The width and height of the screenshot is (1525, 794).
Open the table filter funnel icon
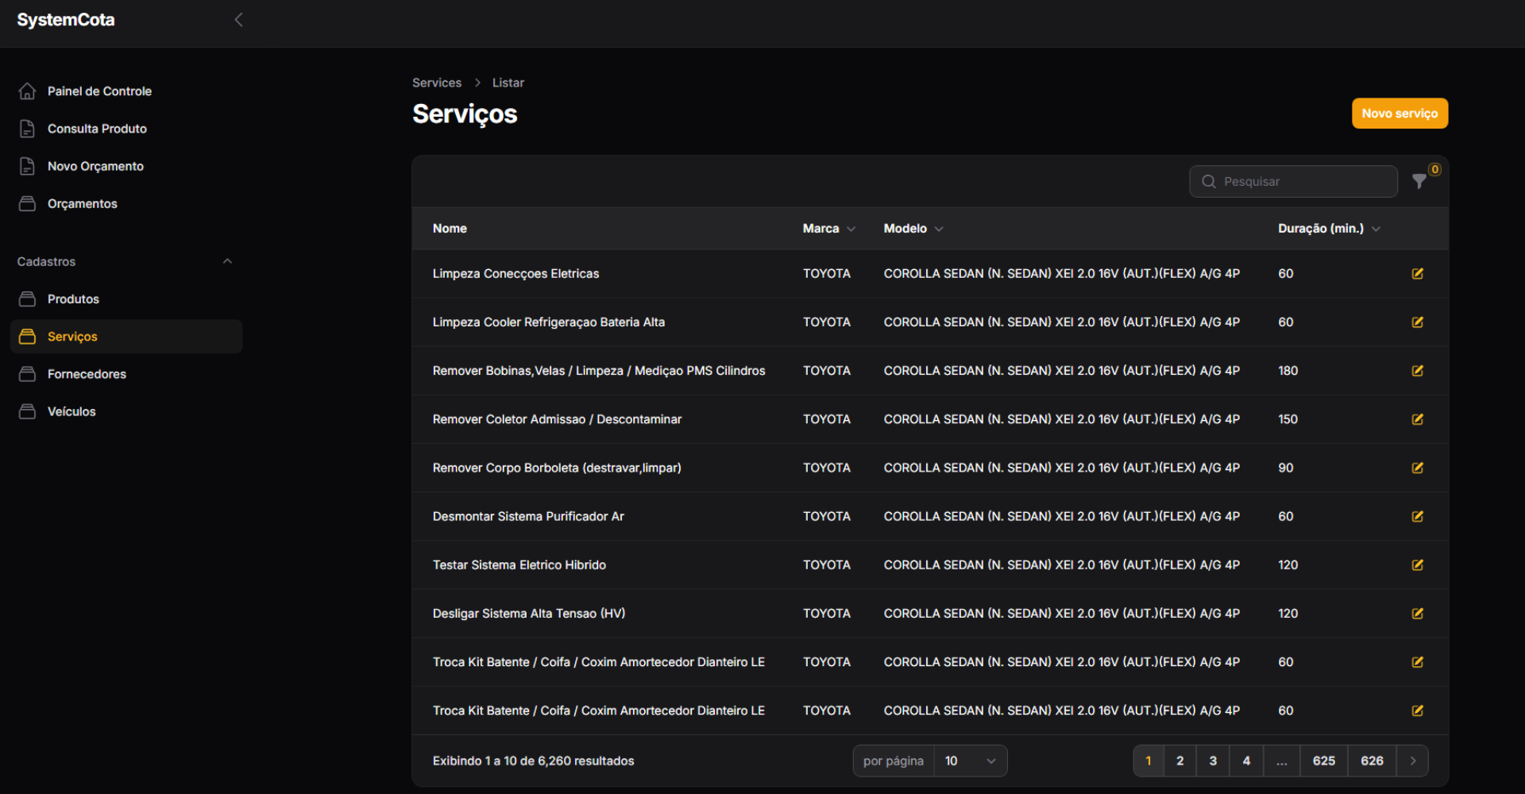1419,182
